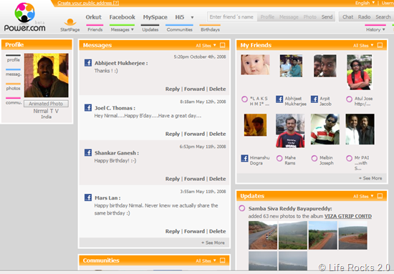Open All Sites filter in Messages panel
This screenshot has height=274, width=394.
[206, 45]
